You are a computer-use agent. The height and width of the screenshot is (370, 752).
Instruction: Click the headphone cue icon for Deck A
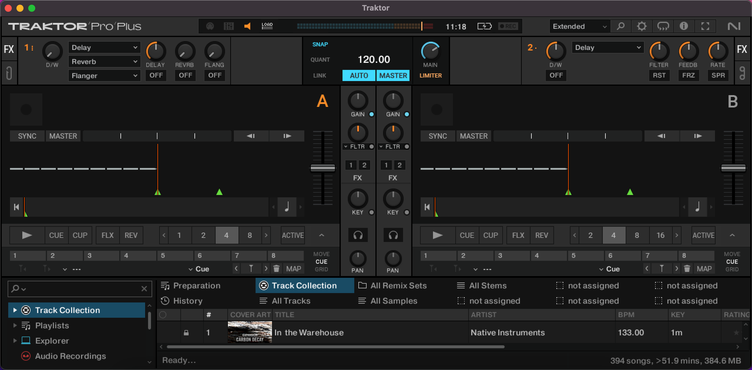click(x=357, y=235)
